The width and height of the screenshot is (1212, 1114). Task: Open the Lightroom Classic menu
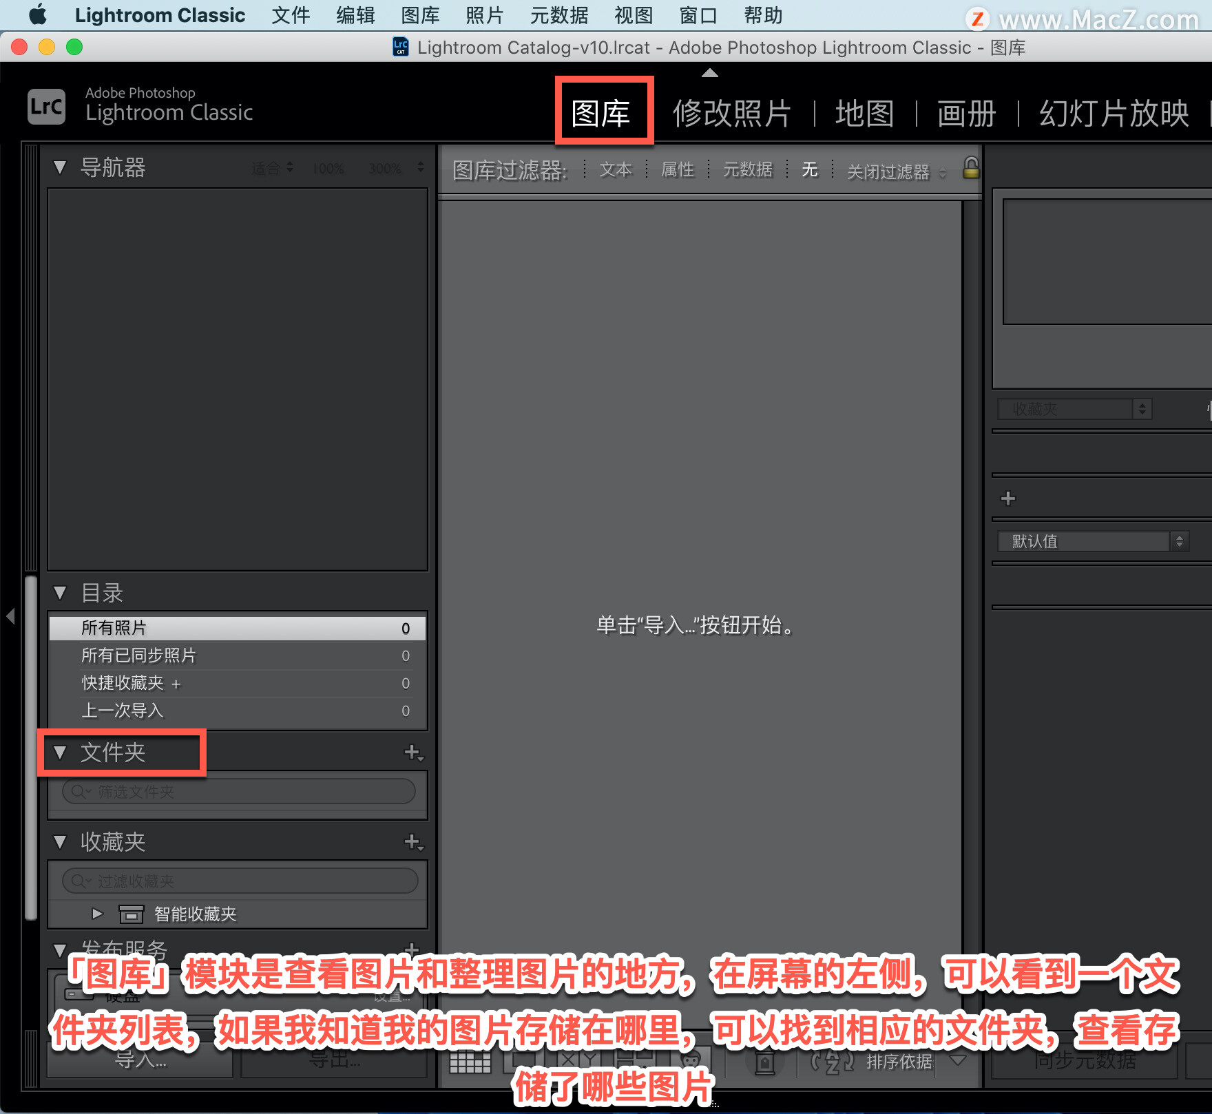coord(160,15)
